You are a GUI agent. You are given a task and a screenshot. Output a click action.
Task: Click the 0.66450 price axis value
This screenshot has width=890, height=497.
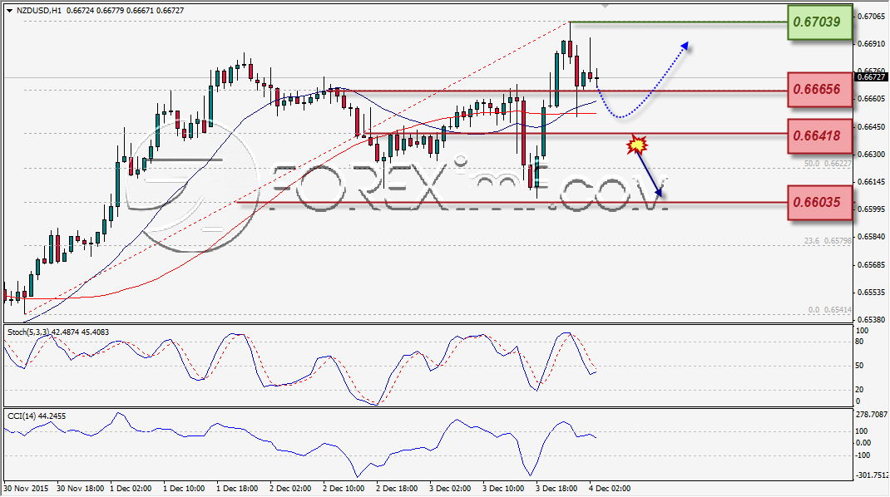871,127
